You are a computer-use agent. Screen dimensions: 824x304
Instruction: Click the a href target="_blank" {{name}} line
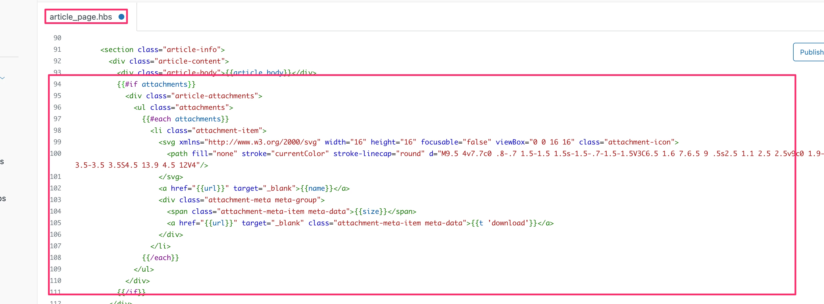point(254,188)
